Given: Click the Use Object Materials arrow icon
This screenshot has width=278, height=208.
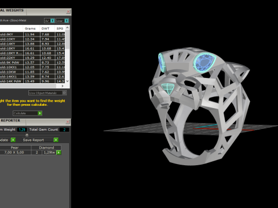Looking at the screenshot, I should pyautogui.click(x=64, y=93).
